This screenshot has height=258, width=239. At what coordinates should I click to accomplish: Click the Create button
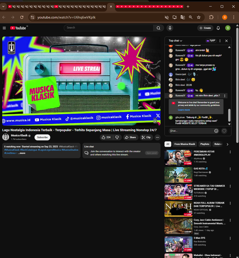click(205, 28)
